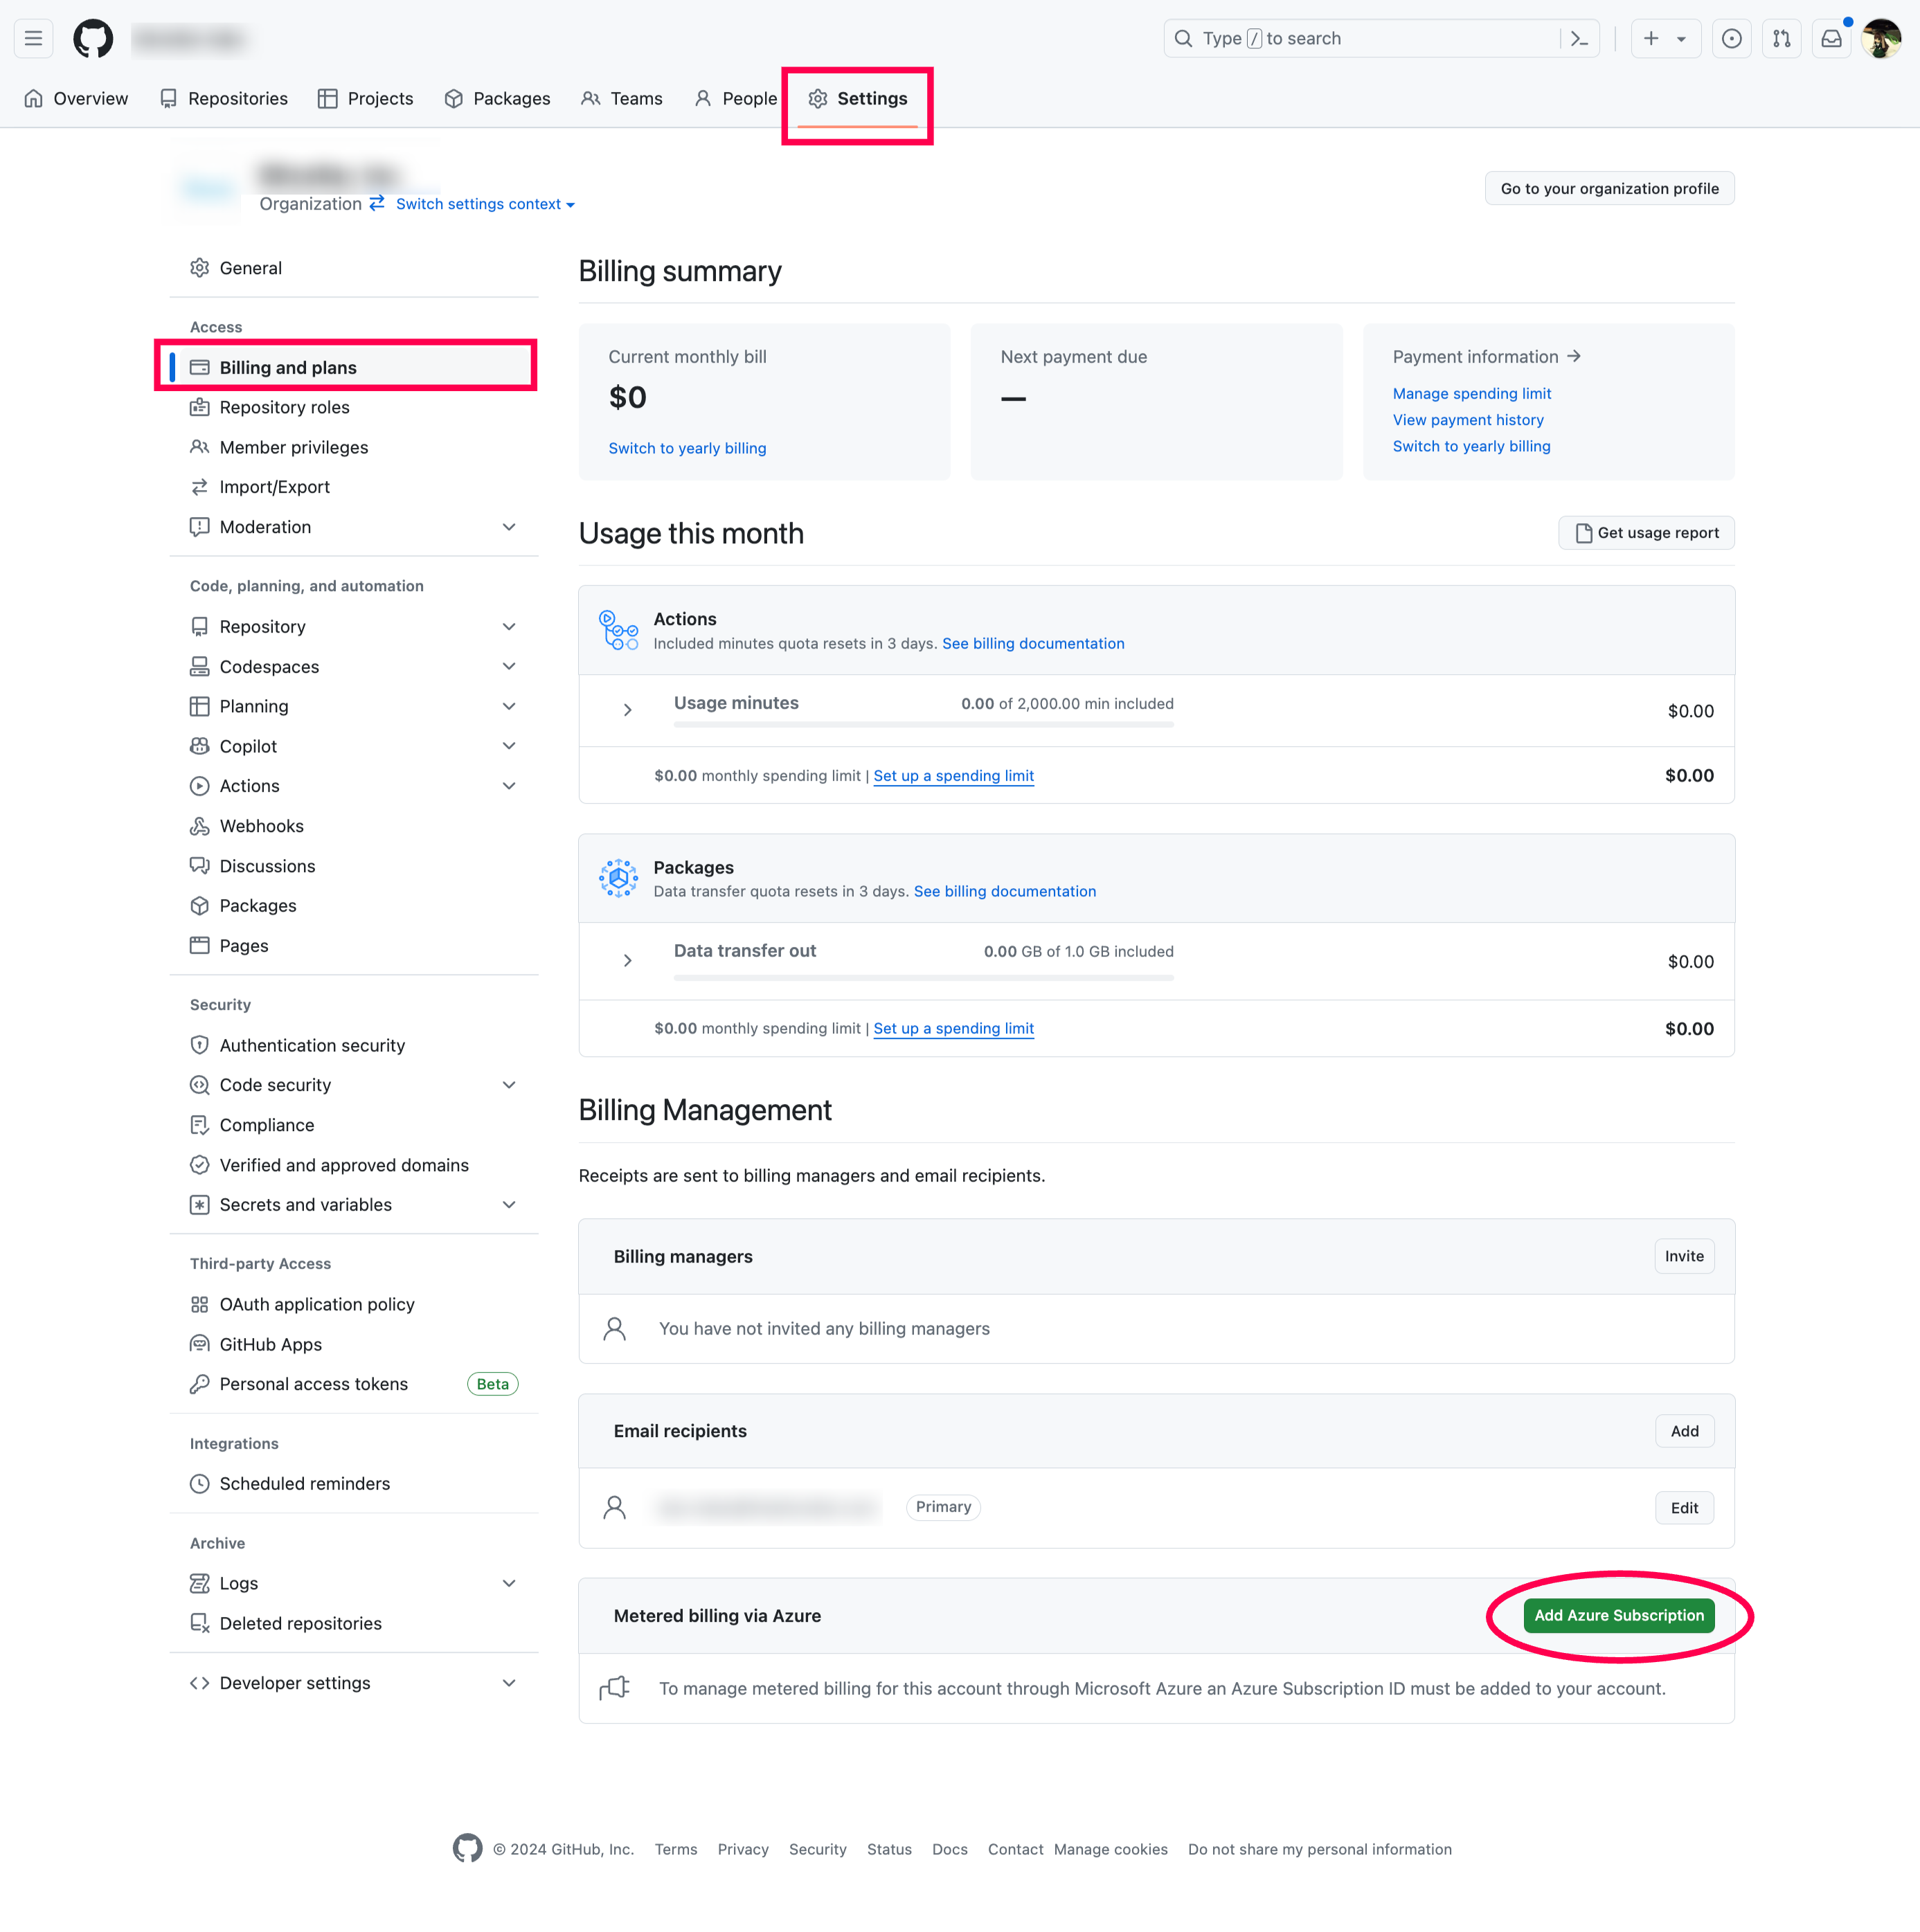Image resolution: width=1920 pixels, height=1932 pixels.
Task: Click the Authentication security shield icon
Action: [200, 1045]
